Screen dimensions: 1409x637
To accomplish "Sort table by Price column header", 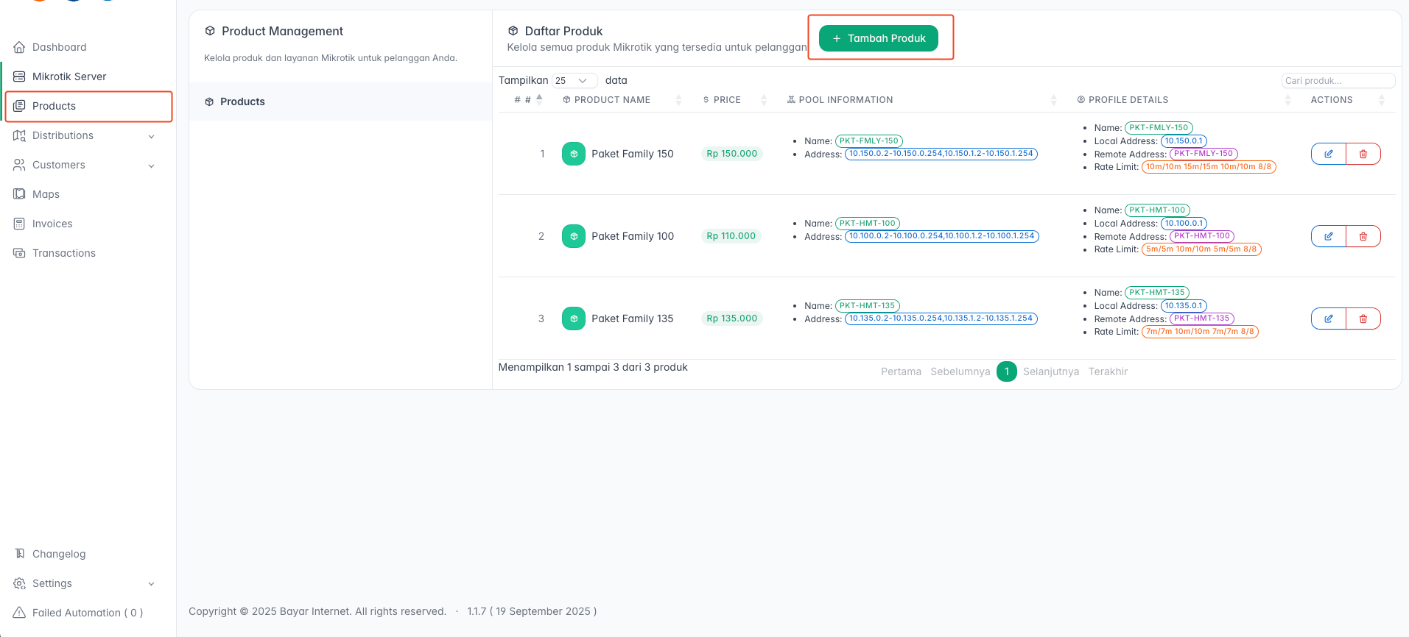I will [x=727, y=100].
